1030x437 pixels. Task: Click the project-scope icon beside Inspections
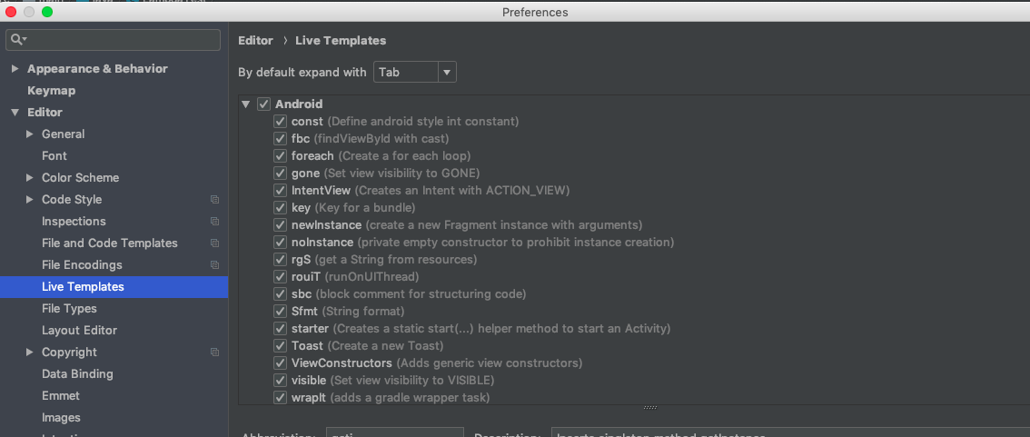(215, 222)
